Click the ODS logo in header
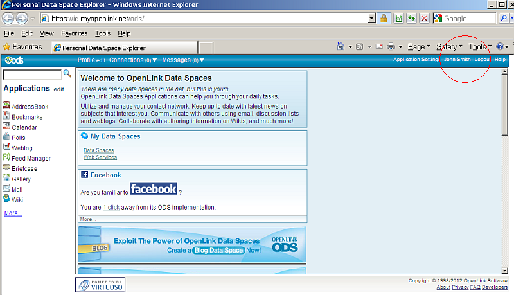This screenshot has width=514, height=295. pos(13,60)
